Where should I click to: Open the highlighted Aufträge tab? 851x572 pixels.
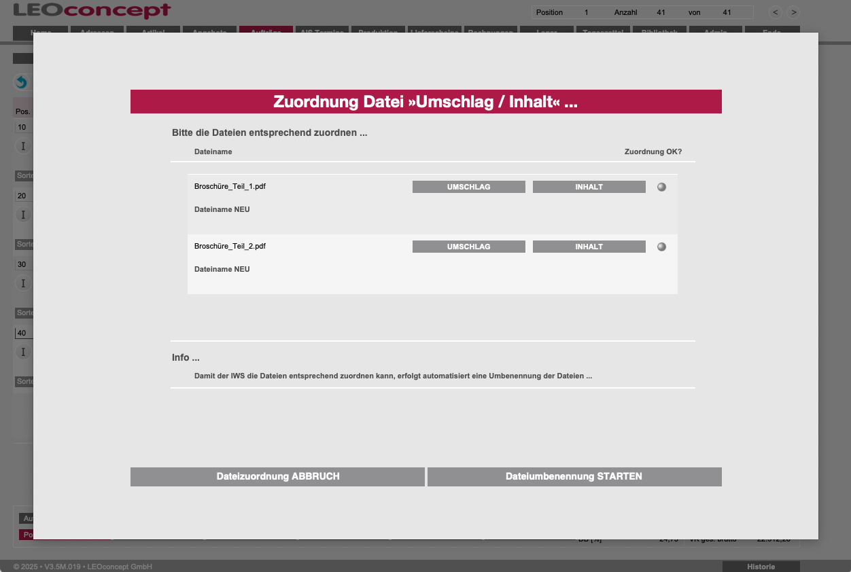pyautogui.click(x=266, y=30)
